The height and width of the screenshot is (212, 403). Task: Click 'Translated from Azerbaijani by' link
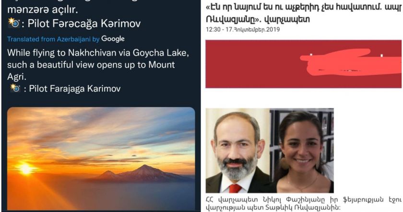click(53, 39)
